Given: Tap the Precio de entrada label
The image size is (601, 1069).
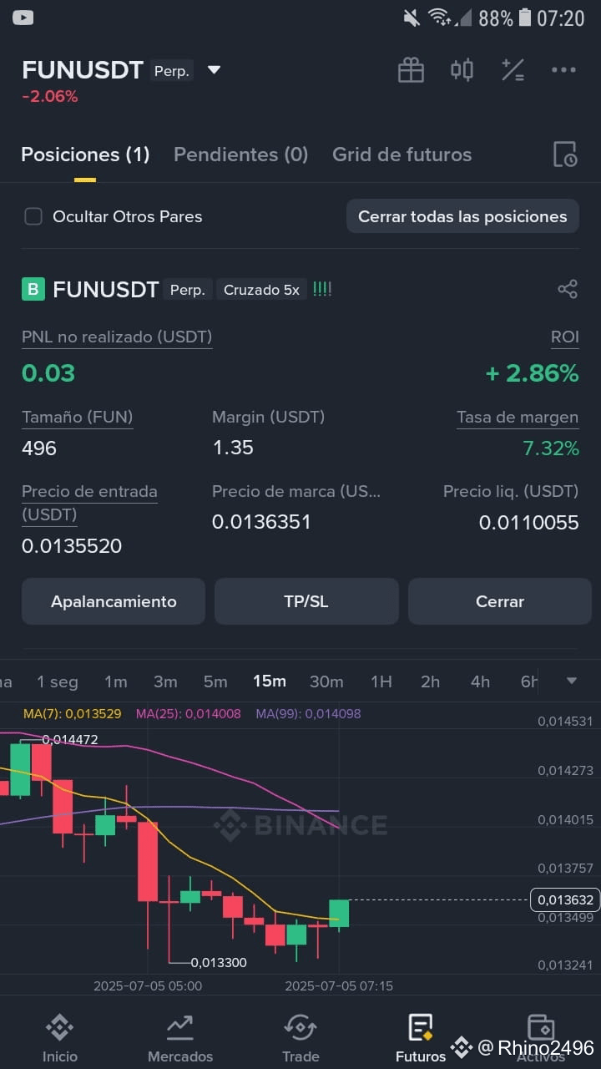Looking at the screenshot, I should click(89, 503).
